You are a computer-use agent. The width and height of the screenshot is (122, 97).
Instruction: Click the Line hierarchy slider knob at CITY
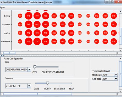coord(34,67)
